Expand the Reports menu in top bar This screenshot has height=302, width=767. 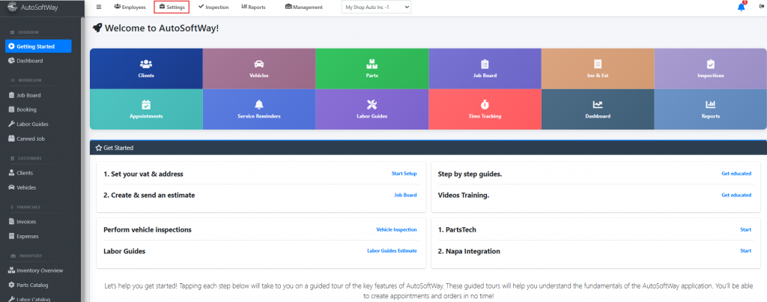[253, 7]
